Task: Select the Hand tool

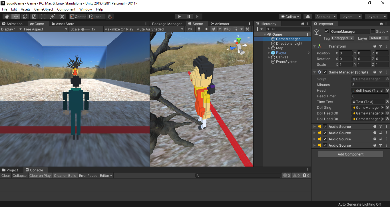Action: point(7,17)
